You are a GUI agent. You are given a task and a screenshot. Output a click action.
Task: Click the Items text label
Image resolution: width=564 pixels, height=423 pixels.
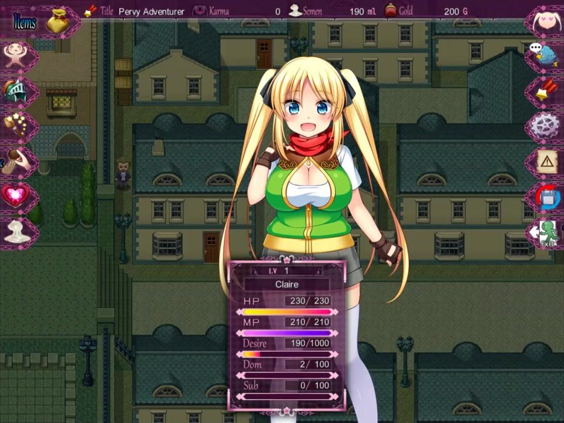(25, 23)
